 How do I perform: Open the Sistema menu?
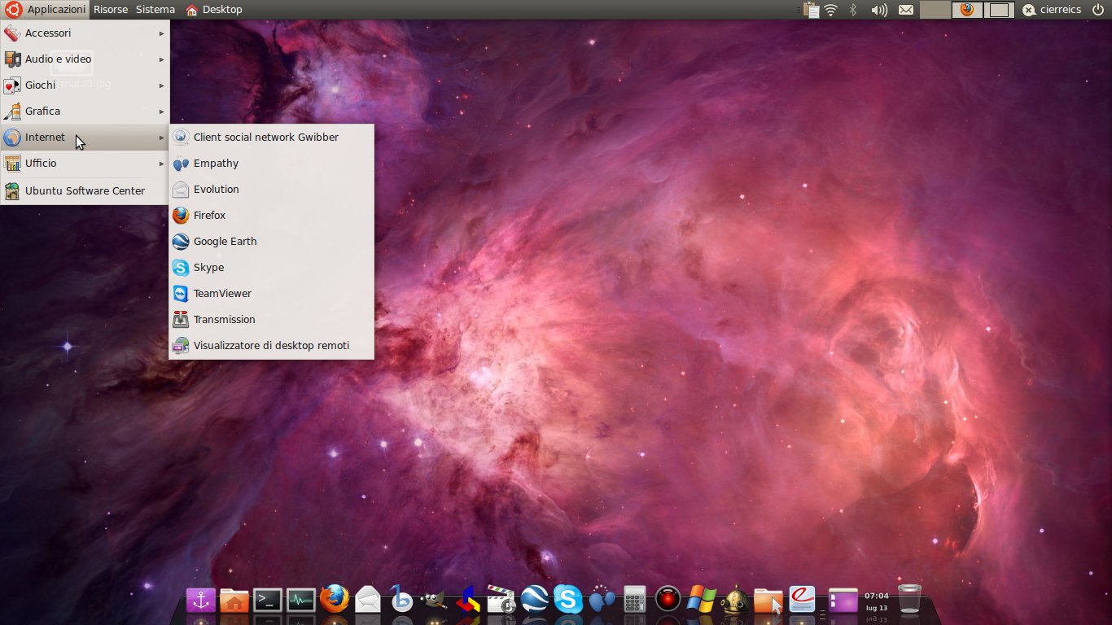155,10
